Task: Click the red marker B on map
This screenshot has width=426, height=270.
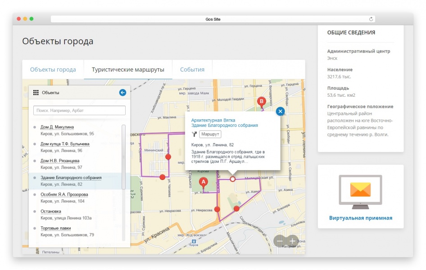Action: pyautogui.click(x=261, y=102)
